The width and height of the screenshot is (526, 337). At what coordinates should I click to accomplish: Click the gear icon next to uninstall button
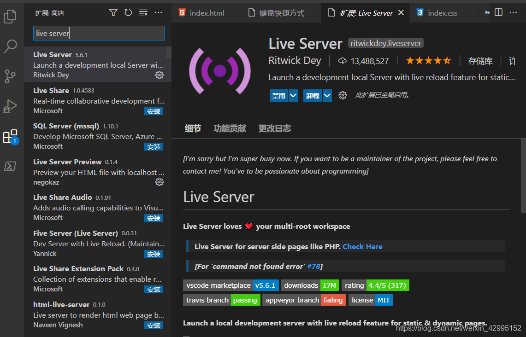click(343, 95)
